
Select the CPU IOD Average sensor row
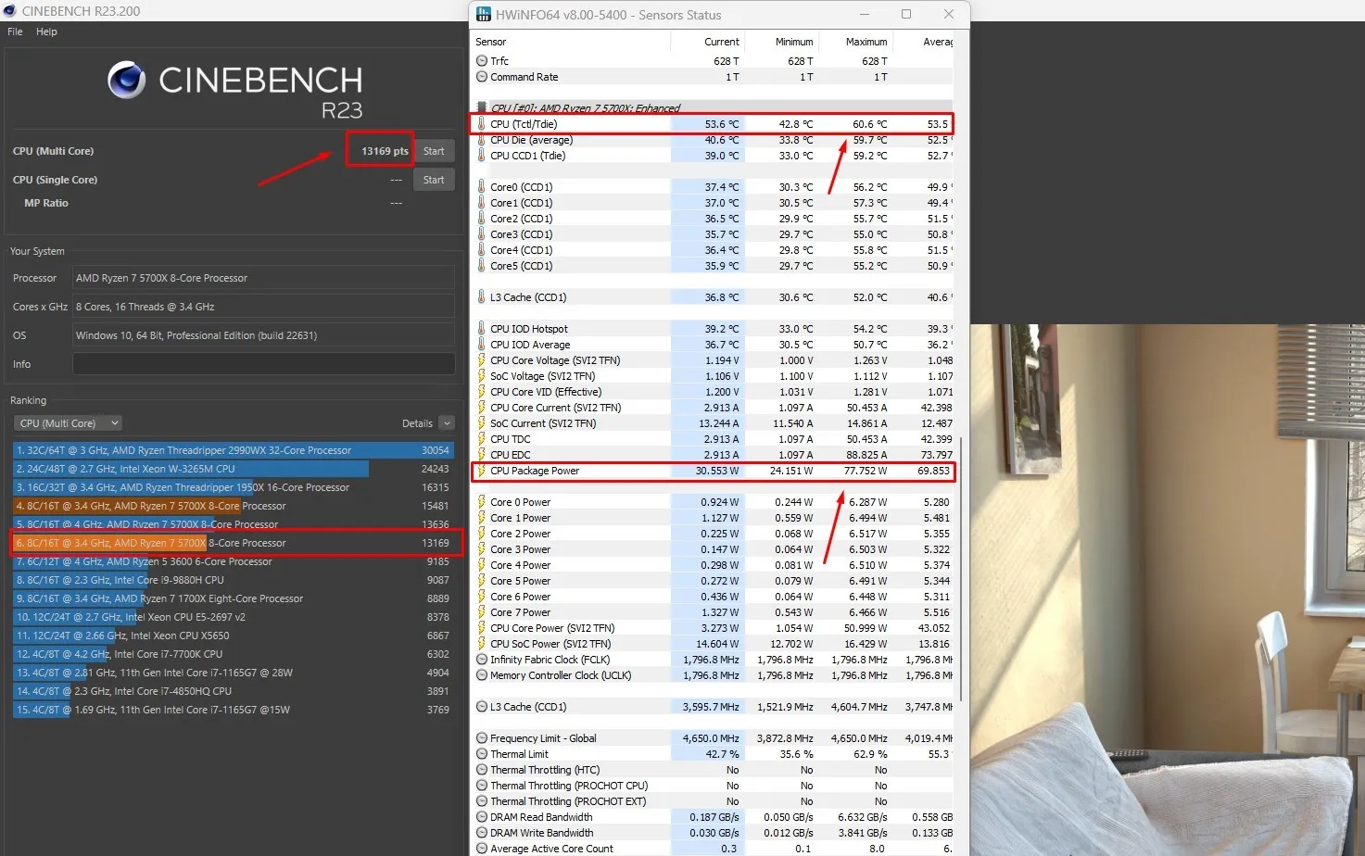coord(713,345)
